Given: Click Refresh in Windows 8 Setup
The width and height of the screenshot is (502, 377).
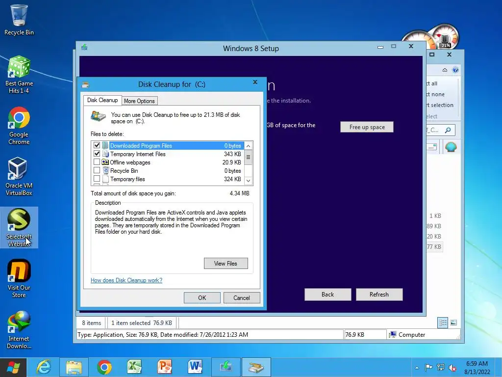Looking at the screenshot, I should [379, 295].
